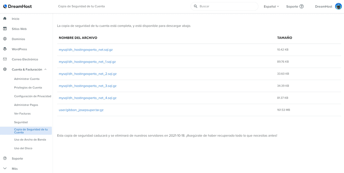Image resolution: width=344 pixels, height=173 pixels.
Task: Click the mysql/dh_hostingexperto_net_4.sql.gz link
Action: [x=87, y=98]
